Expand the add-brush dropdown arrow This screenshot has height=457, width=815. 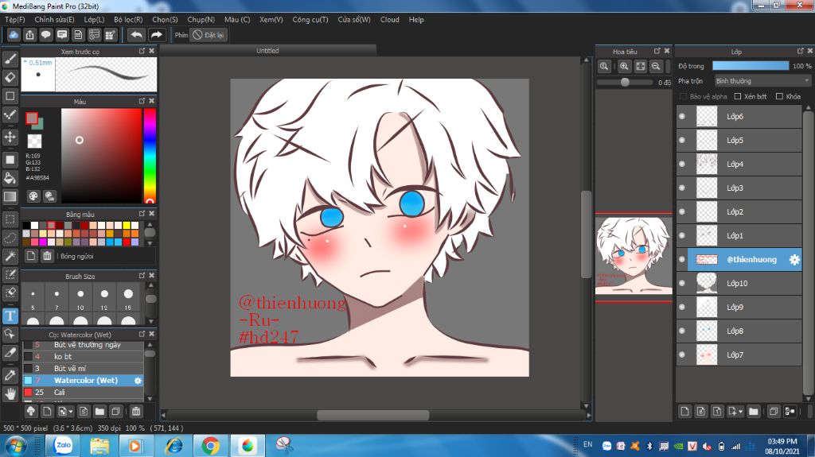[71, 412]
